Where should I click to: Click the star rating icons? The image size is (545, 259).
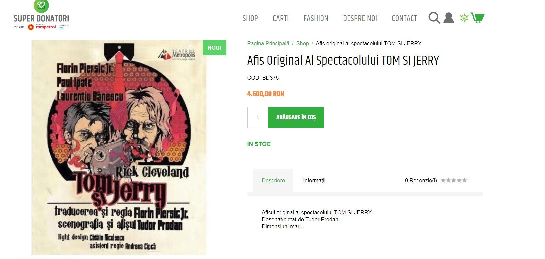coord(454,180)
